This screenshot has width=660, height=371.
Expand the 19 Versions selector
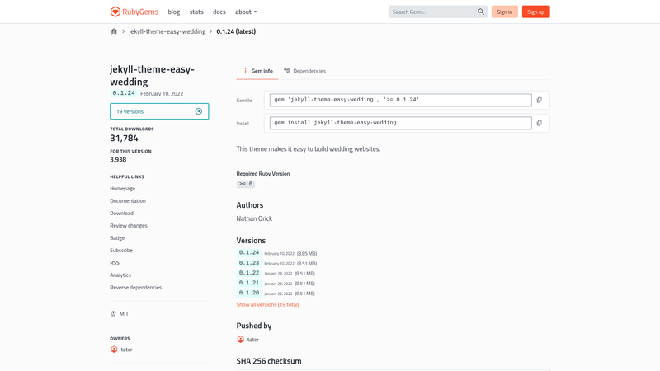tap(159, 111)
